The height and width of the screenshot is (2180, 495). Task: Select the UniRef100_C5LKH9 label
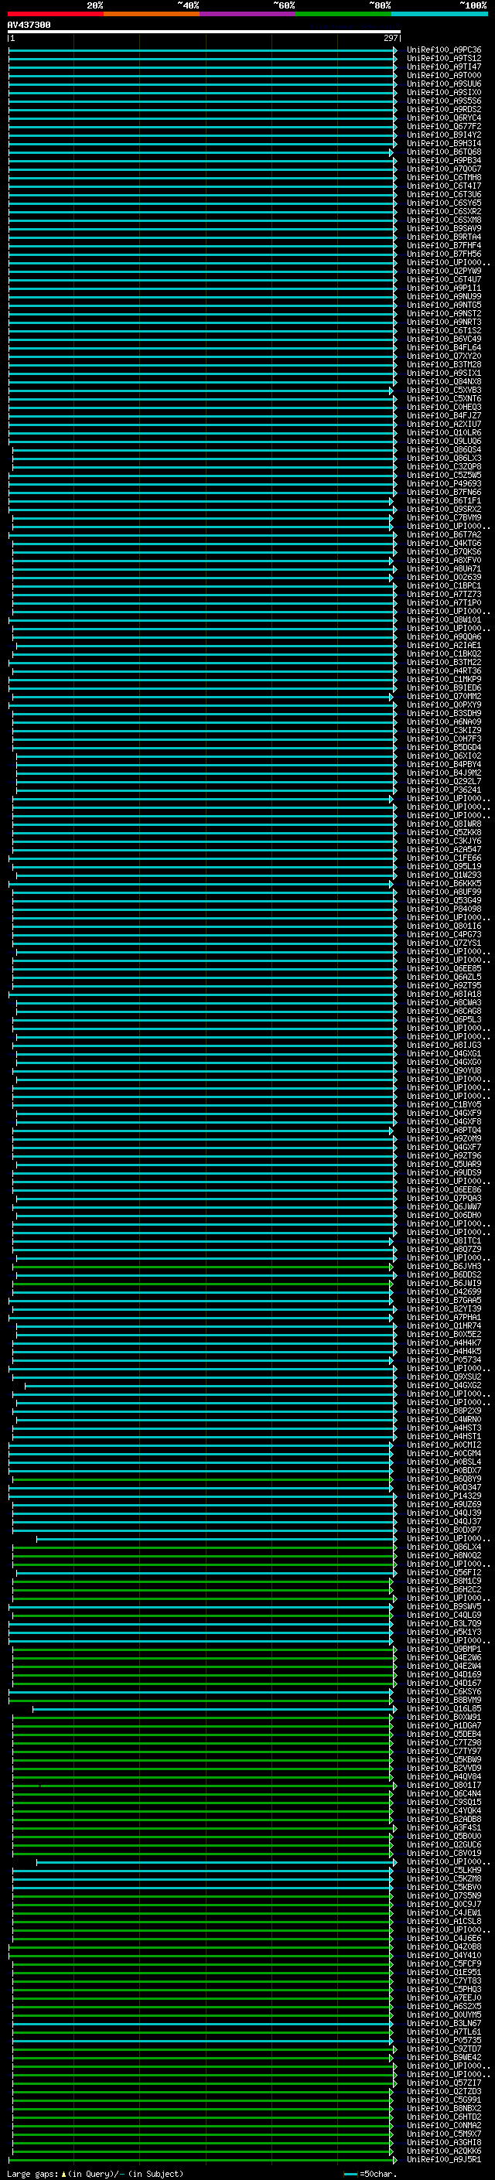(444, 1870)
